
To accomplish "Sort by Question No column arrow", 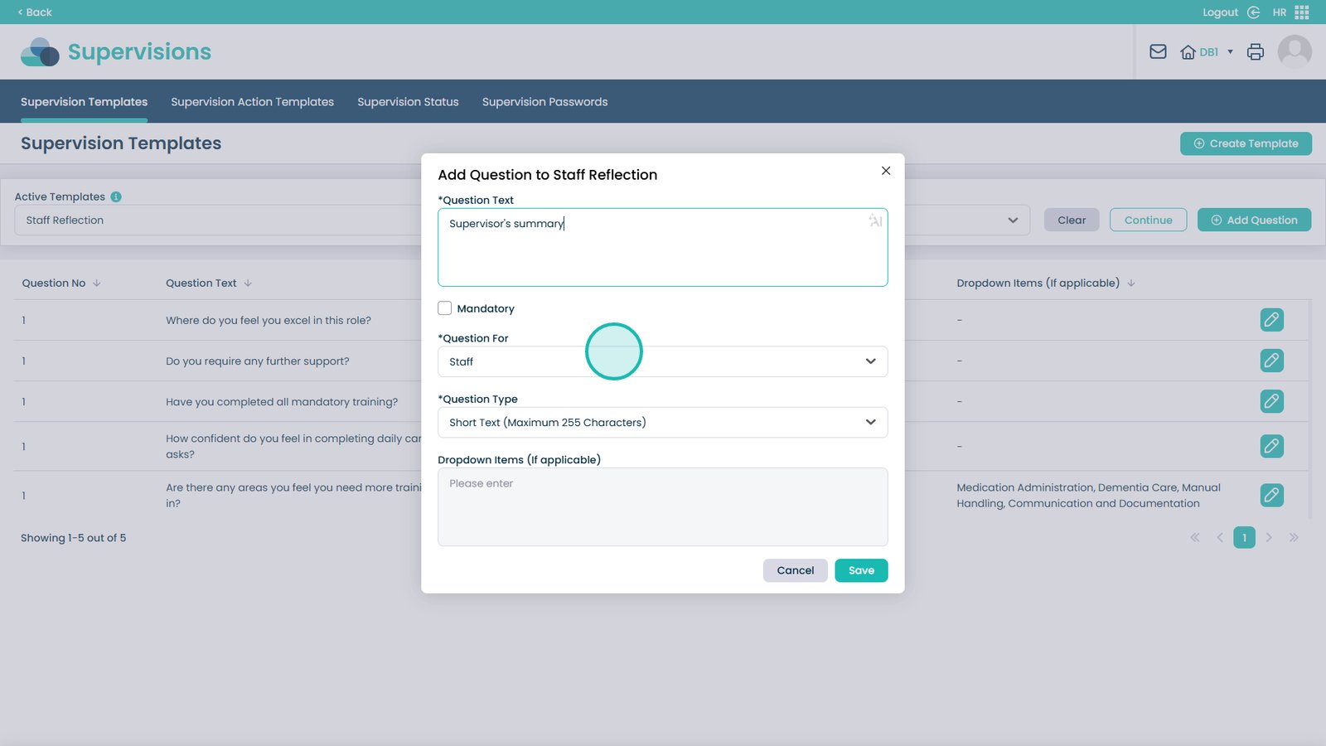I will coord(97,283).
